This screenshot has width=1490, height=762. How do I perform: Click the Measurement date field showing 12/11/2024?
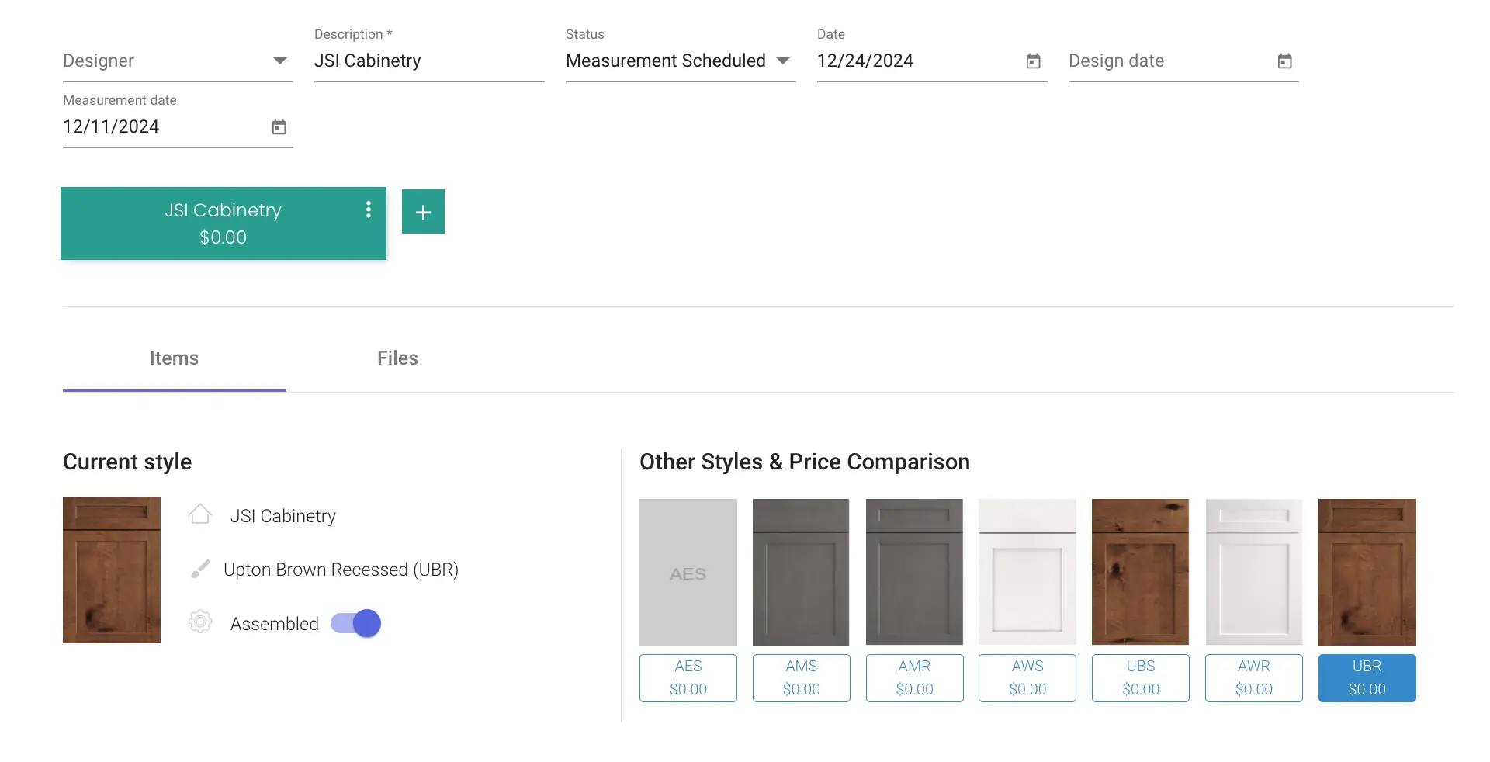tap(178, 126)
